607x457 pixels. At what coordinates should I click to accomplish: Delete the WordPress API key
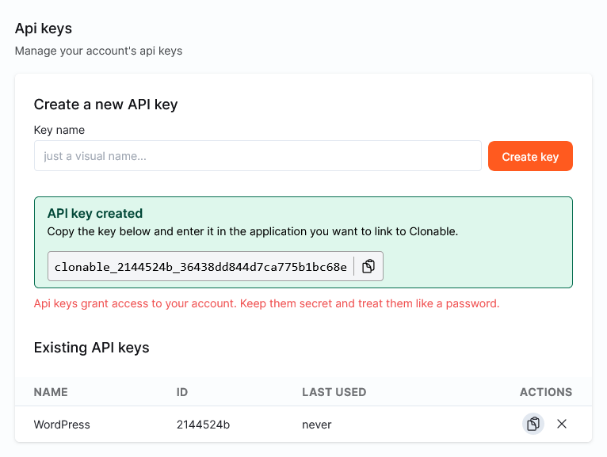(x=562, y=424)
